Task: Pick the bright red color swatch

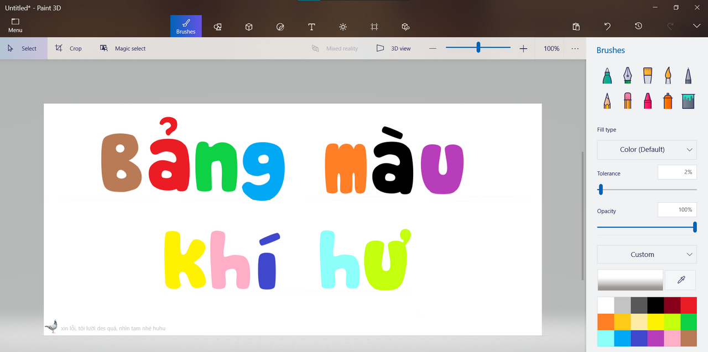Action: pyautogui.click(x=689, y=306)
